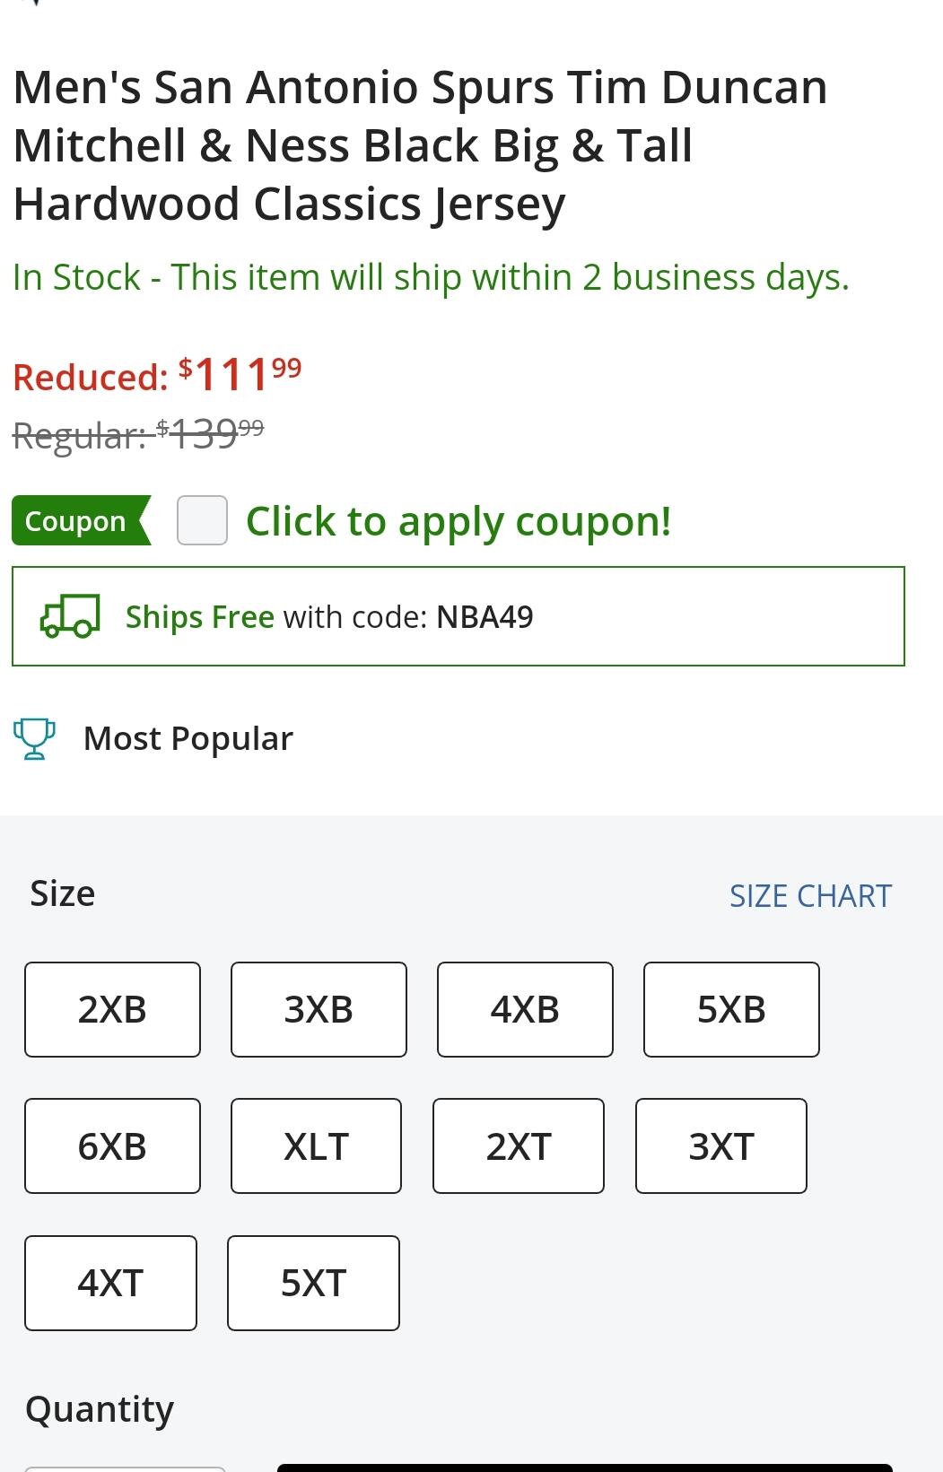Click the product title text
Screen dimensions: 943x1472
click(420, 145)
